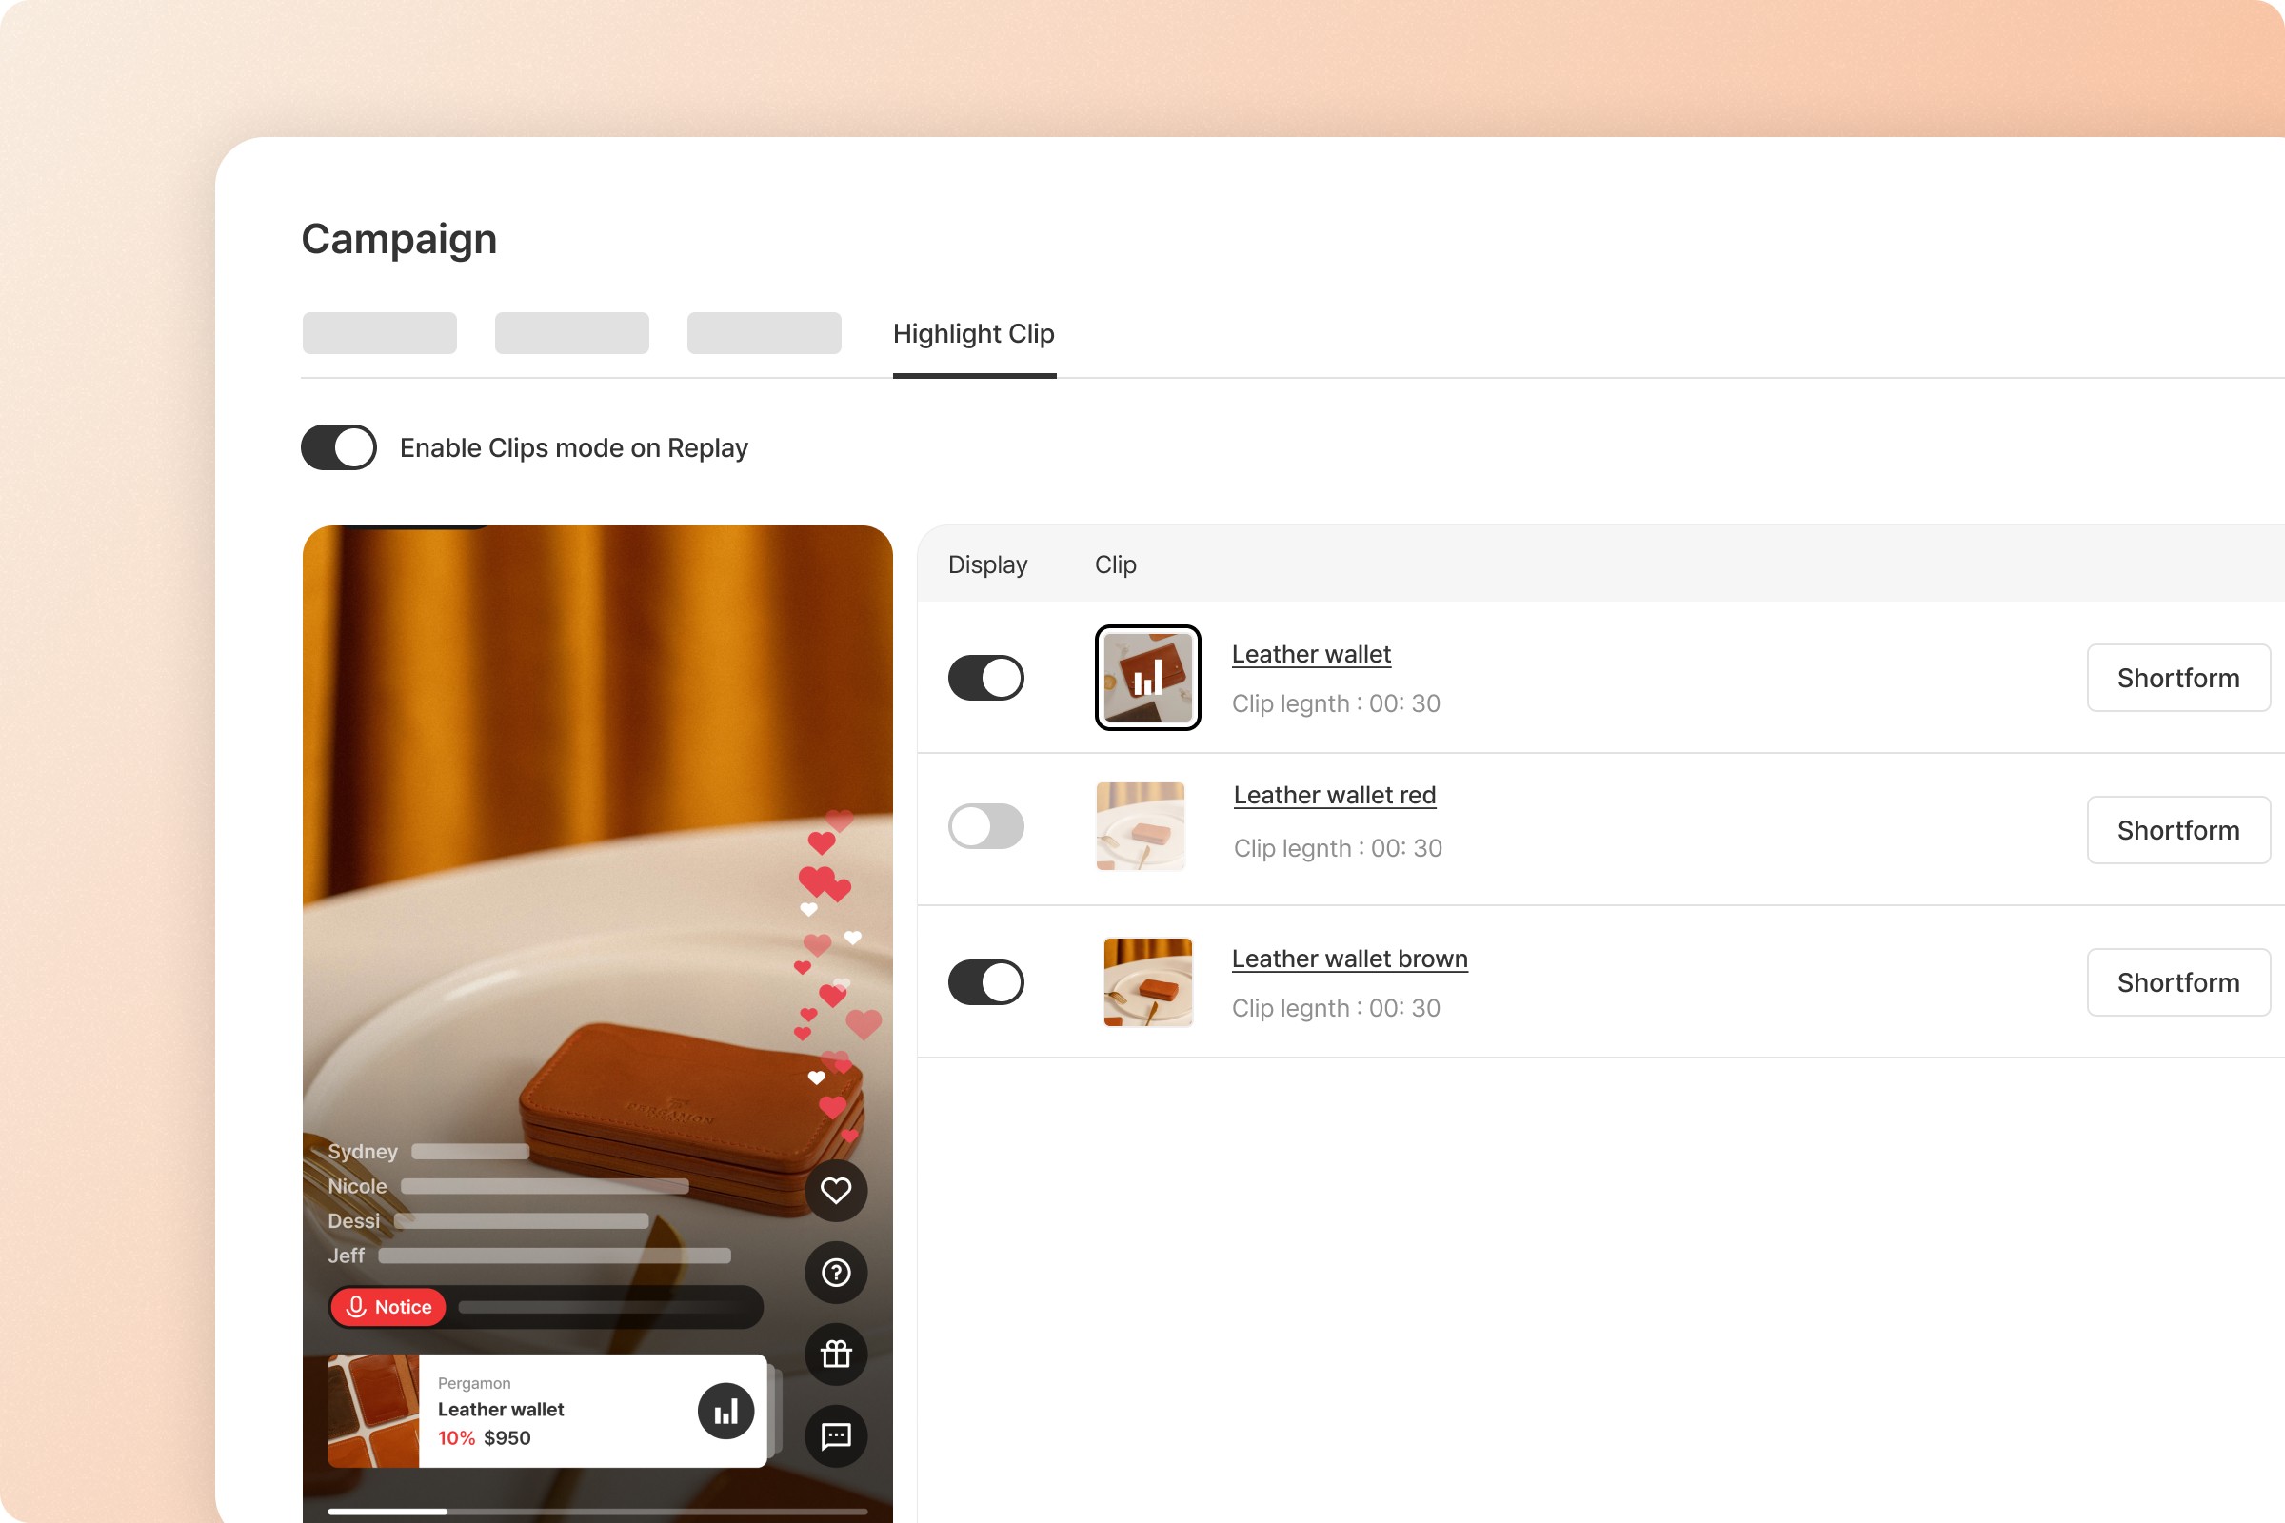Screen dimensions: 2285x1523
Task: Click the question mark help icon
Action: click(836, 1272)
